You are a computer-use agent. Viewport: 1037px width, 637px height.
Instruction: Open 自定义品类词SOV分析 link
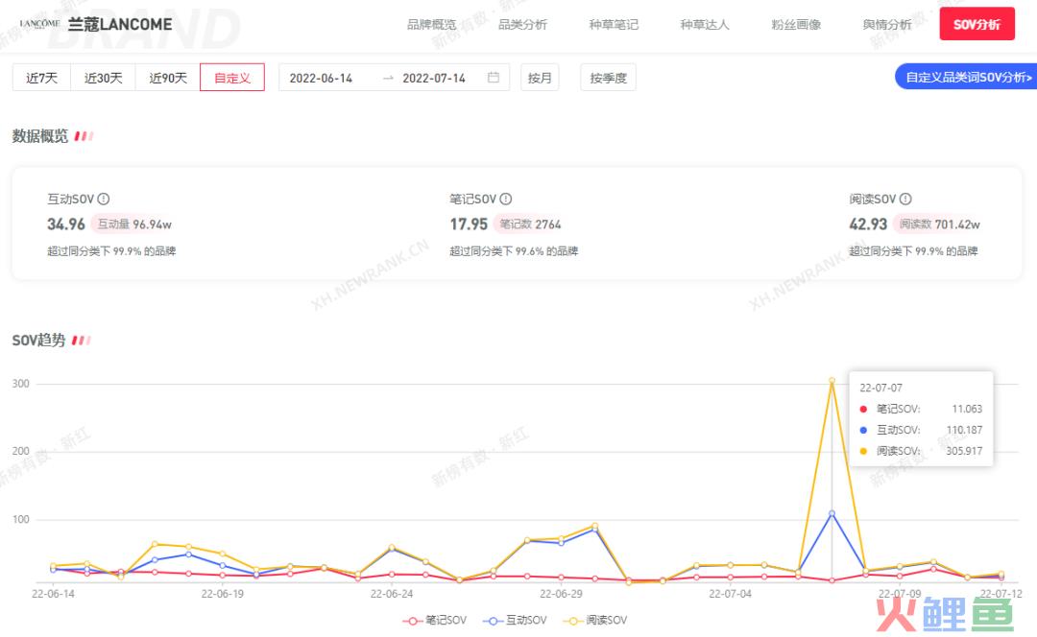pos(966,78)
